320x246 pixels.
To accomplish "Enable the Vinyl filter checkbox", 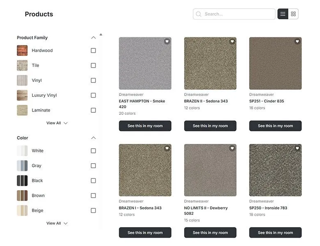I will coord(93,80).
